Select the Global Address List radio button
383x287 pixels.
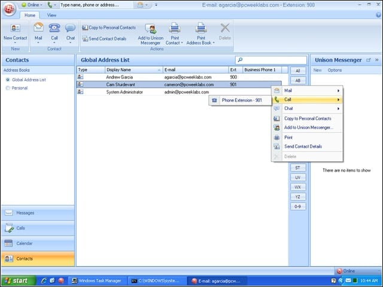point(8,80)
